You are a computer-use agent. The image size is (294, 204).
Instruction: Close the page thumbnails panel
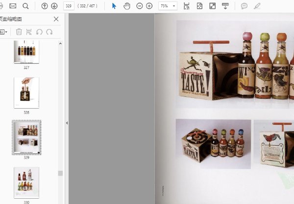tap(56, 19)
